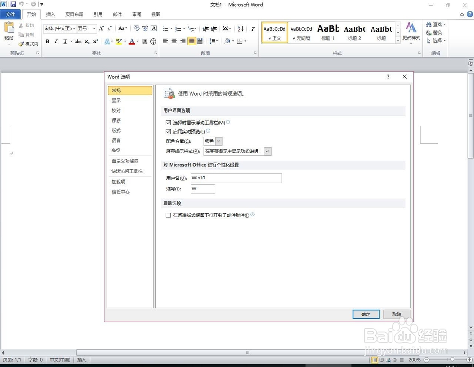This screenshot has width=474, height=367.
Task: Open the Select (选择) dropdown in editing group
Action: [436, 40]
